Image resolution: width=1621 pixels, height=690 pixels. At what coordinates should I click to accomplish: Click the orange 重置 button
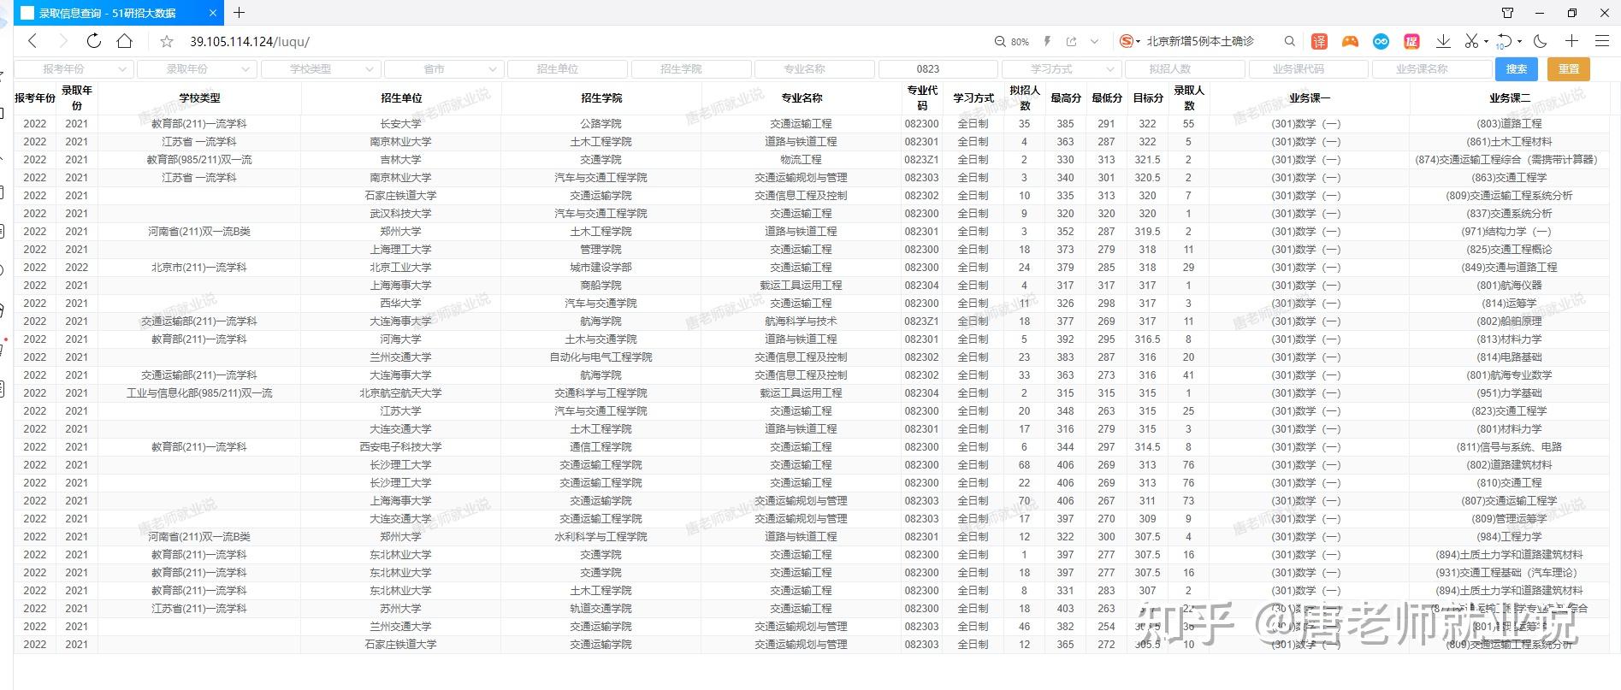(x=1569, y=68)
